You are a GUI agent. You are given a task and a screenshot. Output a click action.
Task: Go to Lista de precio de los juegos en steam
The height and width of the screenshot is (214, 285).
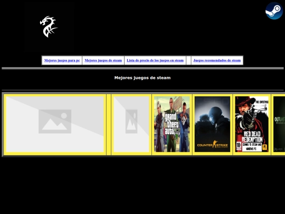[x=155, y=60]
